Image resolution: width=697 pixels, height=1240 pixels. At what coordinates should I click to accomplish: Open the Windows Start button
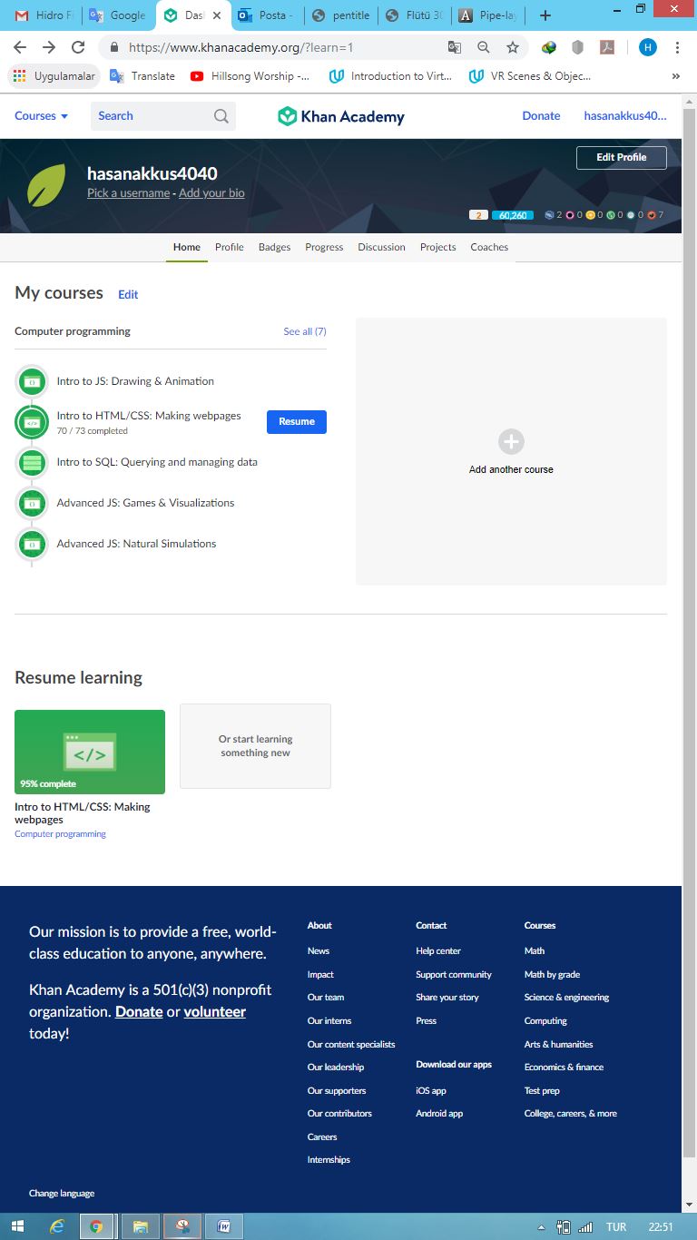[x=18, y=1226]
